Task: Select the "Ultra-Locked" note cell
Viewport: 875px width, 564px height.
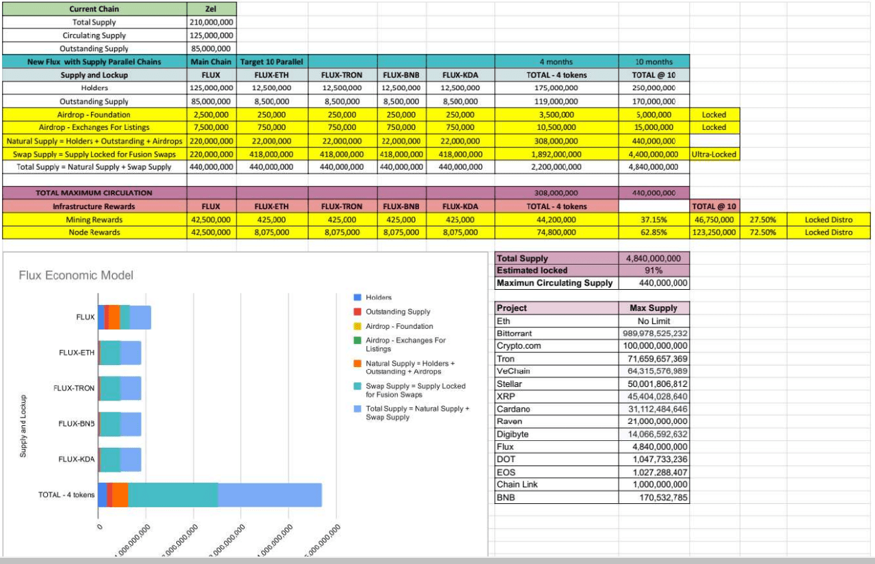Action: 714,154
